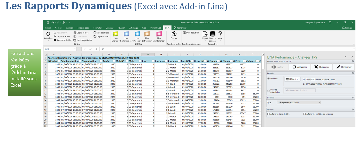Viewport: 358px width, 152px height.
Task: Click Copier le bloc in the ribbon
Action: point(81,33)
